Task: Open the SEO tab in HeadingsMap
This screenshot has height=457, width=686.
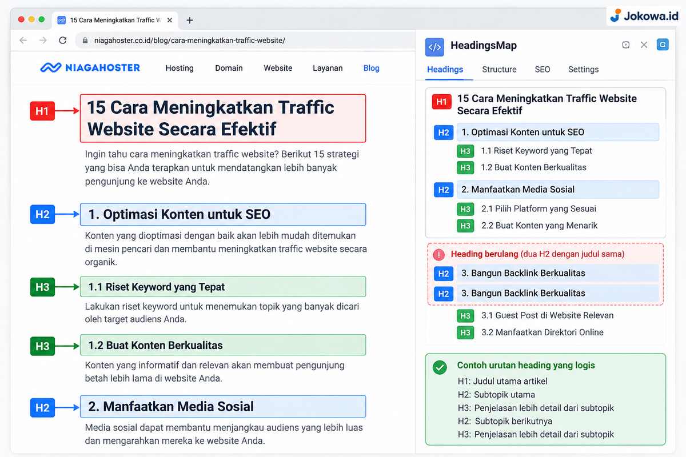Action: [543, 70]
